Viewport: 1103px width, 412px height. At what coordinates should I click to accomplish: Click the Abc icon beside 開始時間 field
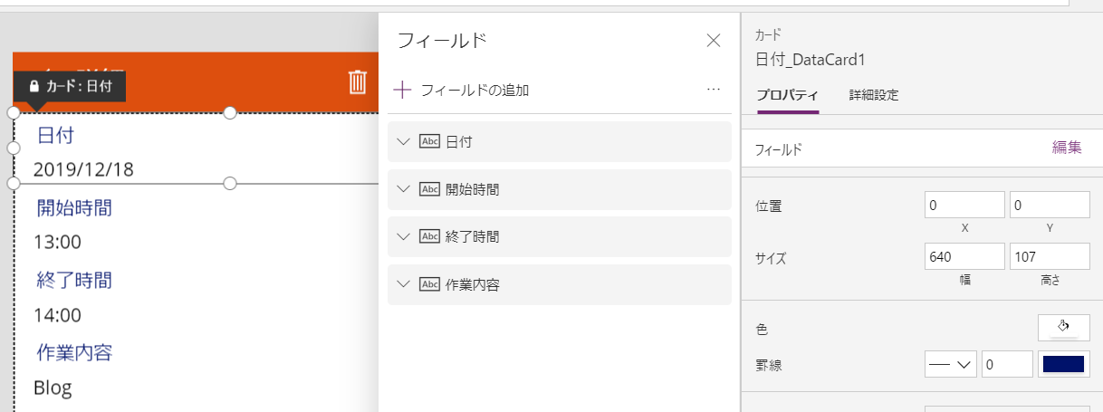pos(429,189)
